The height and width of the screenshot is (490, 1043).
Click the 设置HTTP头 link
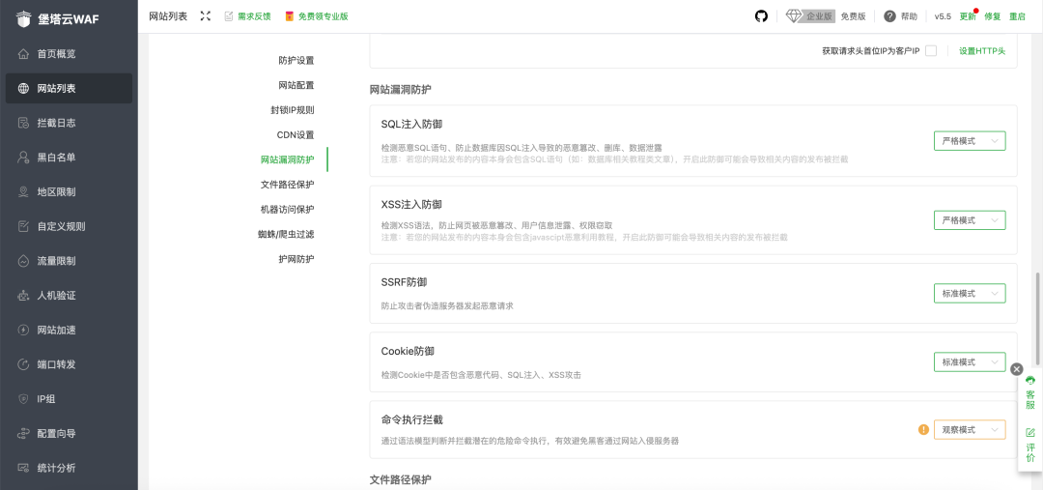tap(981, 51)
